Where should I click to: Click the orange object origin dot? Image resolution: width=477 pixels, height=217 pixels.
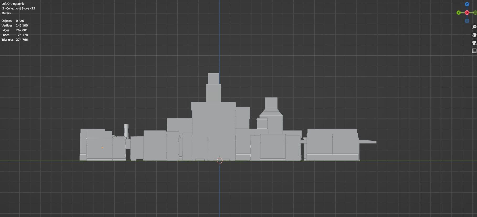click(x=102, y=147)
